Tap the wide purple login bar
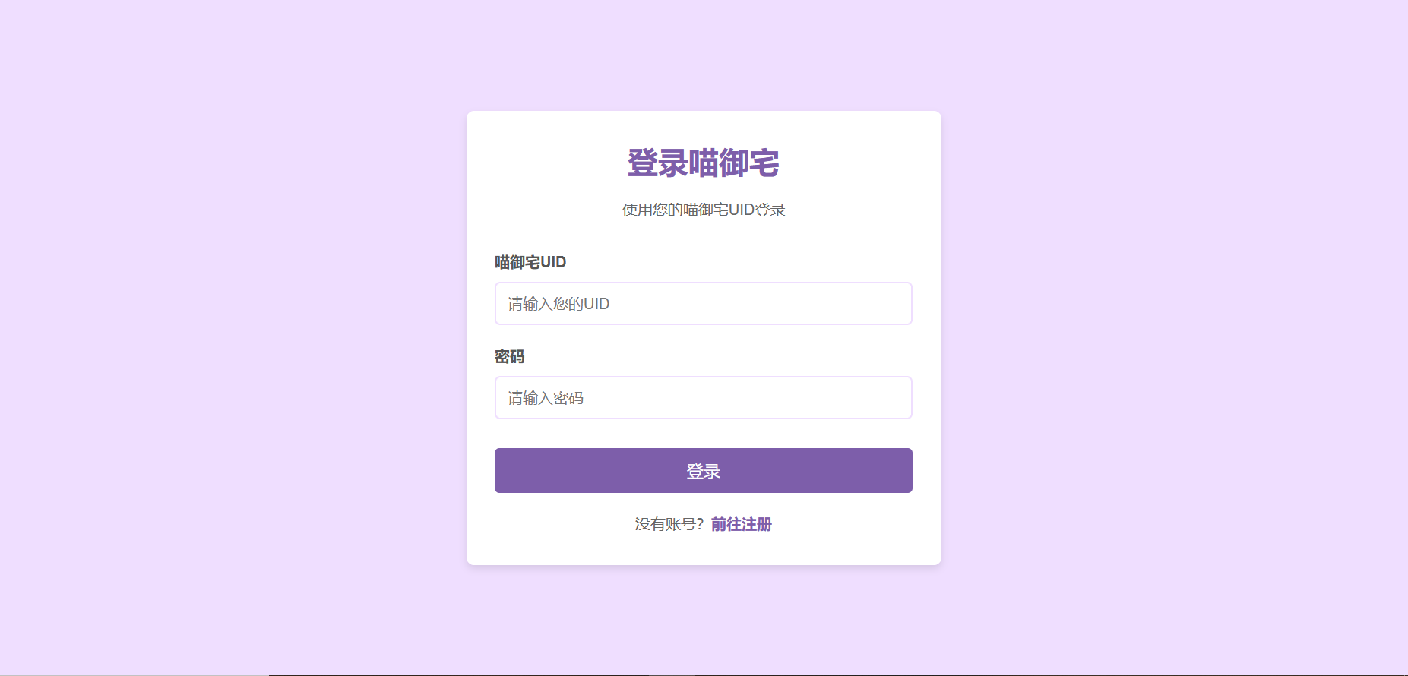 click(x=703, y=470)
